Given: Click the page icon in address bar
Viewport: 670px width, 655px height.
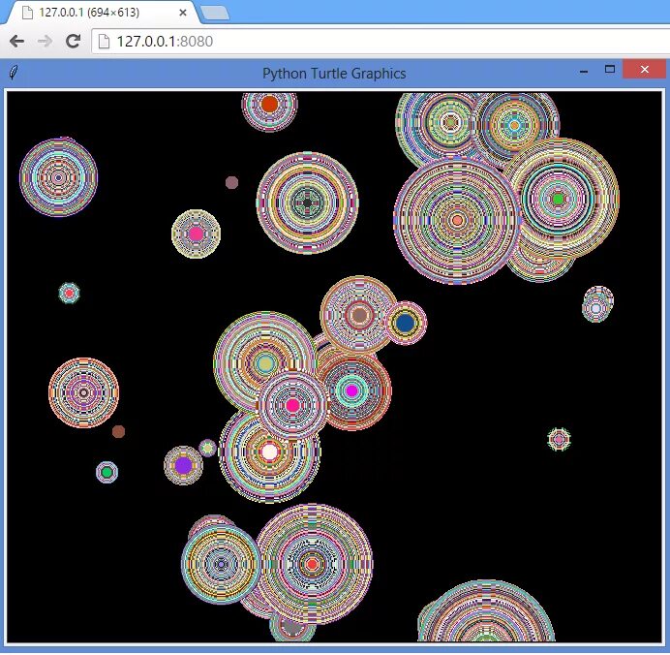Looking at the screenshot, I should click(x=104, y=42).
